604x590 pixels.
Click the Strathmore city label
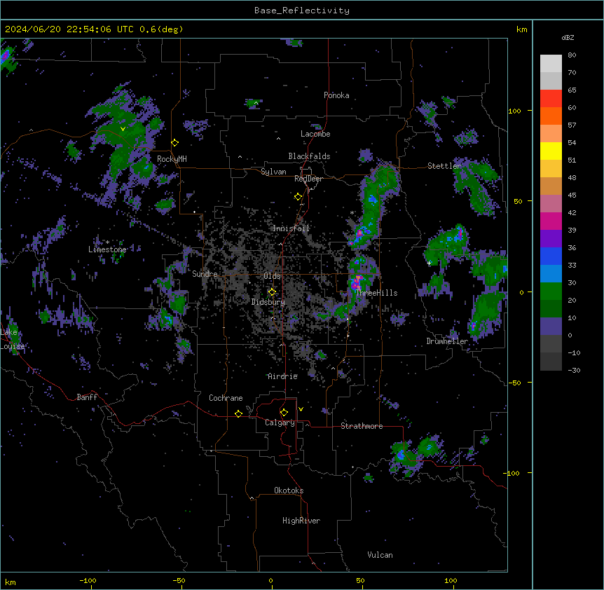362,426
